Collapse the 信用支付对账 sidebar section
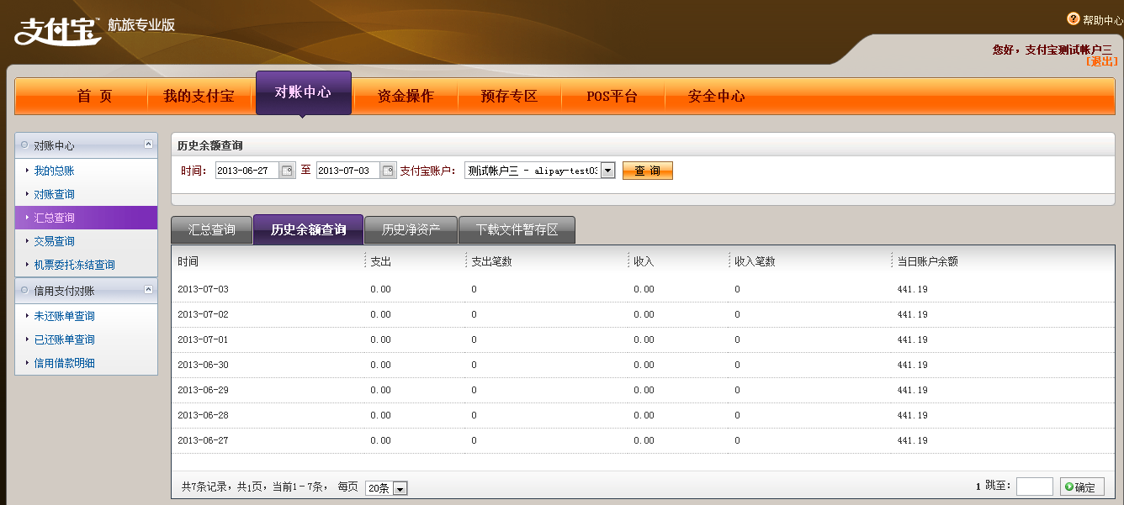Image resolution: width=1124 pixels, height=505 pixels. click(x=149, y=290)
